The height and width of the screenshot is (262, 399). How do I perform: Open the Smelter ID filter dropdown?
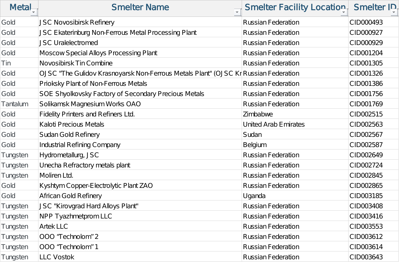click(x=394, y=12)
